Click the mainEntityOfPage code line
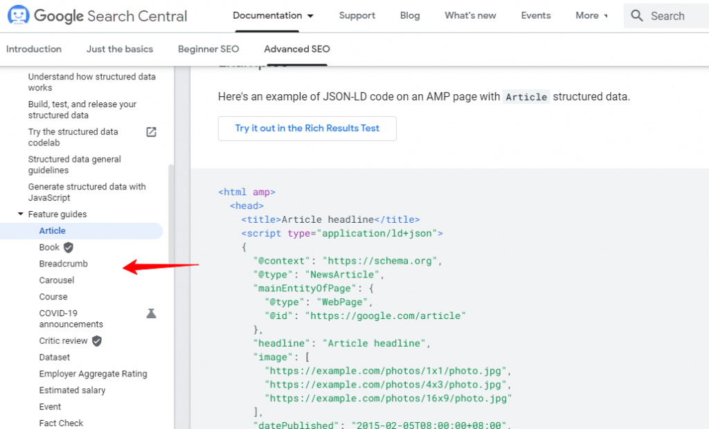 314,289
